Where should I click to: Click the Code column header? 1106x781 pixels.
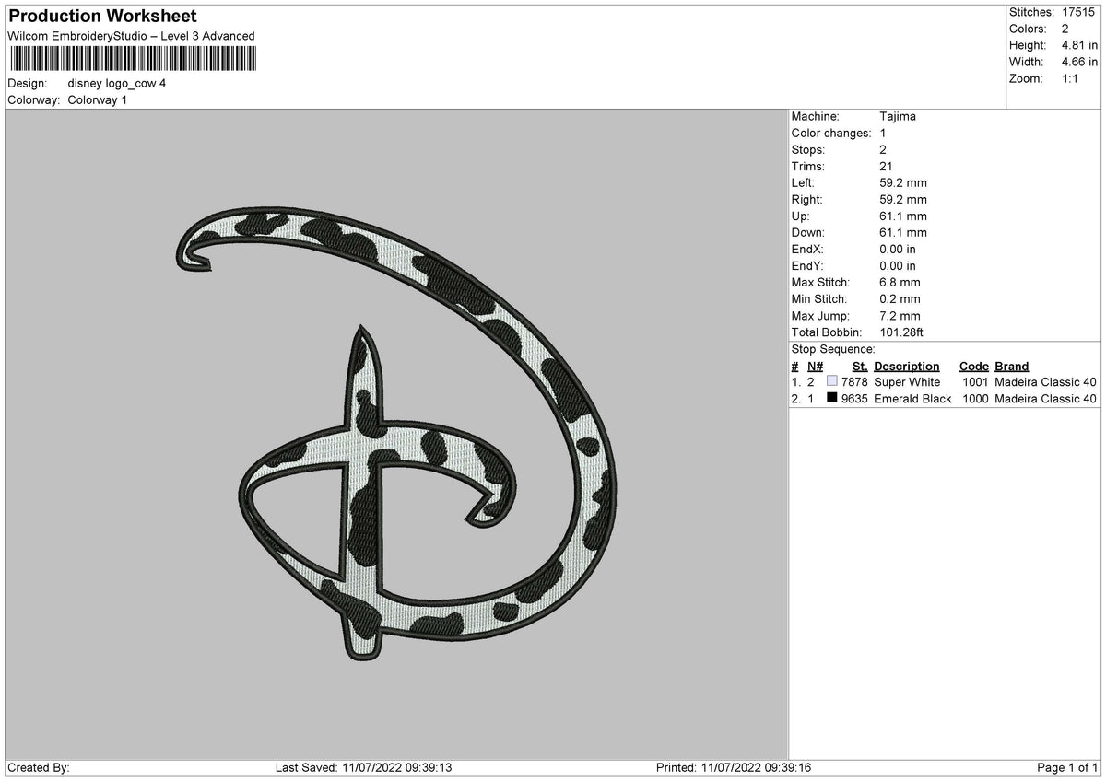point(973,366)
